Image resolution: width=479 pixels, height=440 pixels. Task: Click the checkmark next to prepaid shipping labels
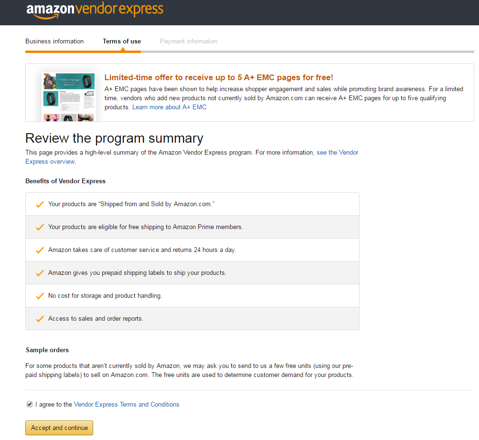[40, 273]
